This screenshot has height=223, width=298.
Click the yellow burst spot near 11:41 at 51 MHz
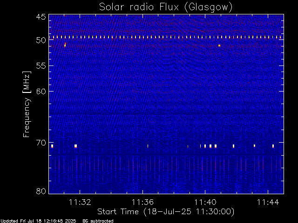click(x=219, y=46)
